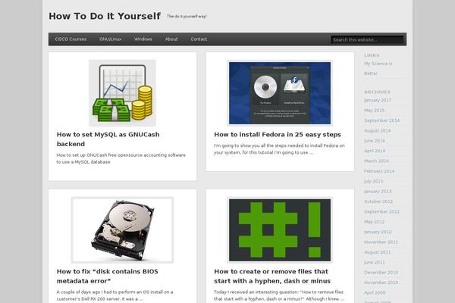Open the green hash-bang thumbnail
455x303 pixels.
pos(280,230)
